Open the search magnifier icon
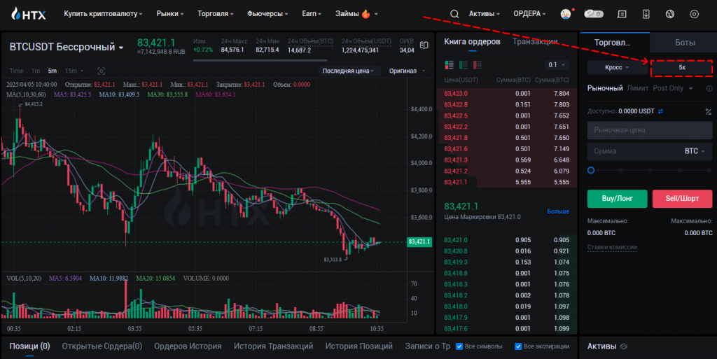 (454, 14)
